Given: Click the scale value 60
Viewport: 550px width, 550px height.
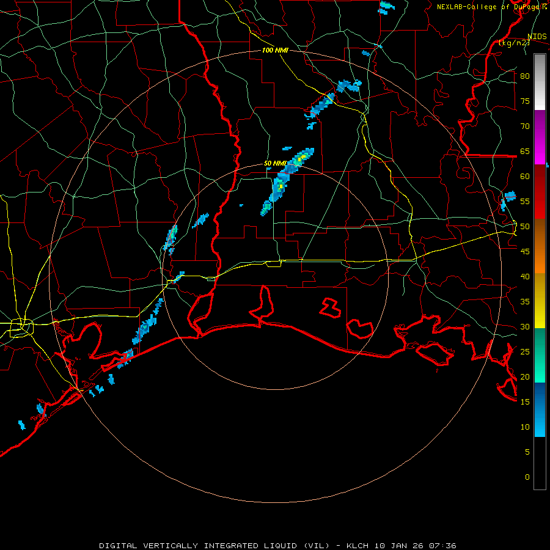Looking at the screenshot, I should pyautogui.click(x=525, y=177).
